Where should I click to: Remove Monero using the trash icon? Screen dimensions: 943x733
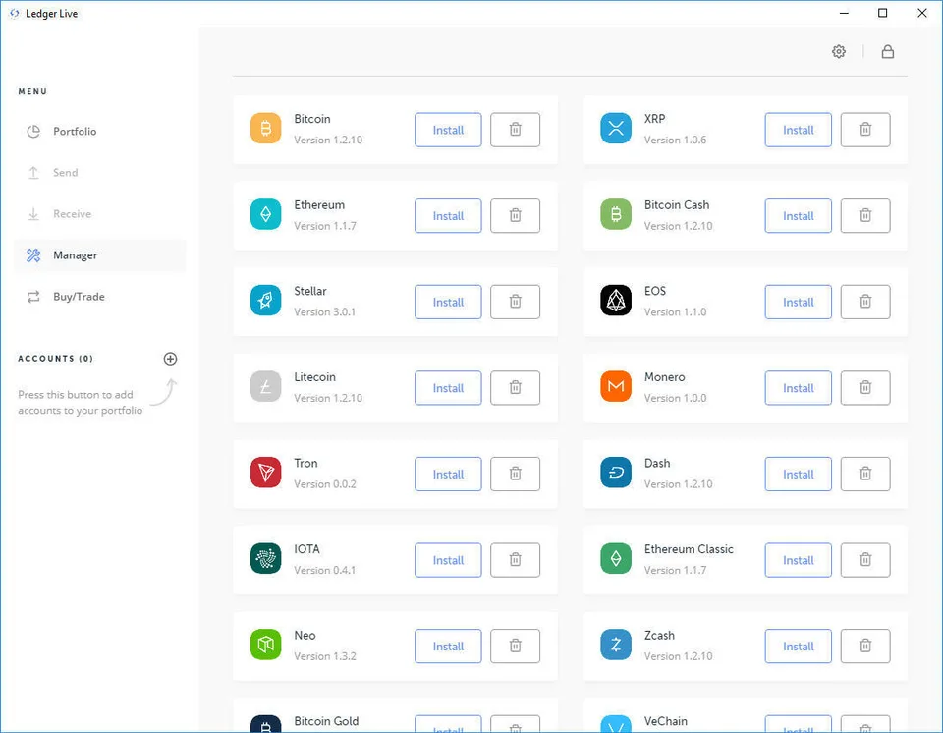click(x=865, y=387)
